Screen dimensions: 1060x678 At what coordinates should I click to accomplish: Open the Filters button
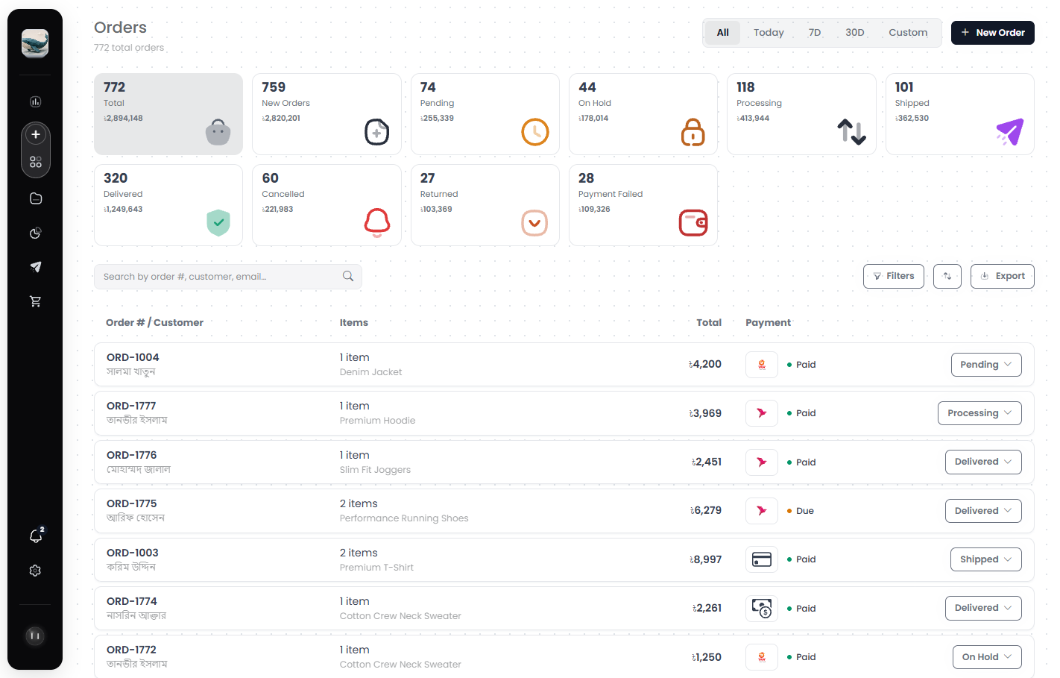[894, 276]
